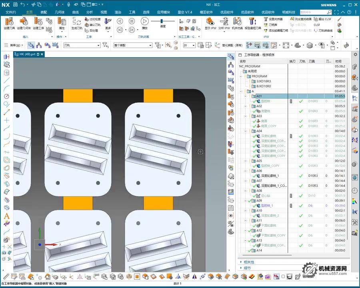
Task: Click the 过切检查 (Gouge Check) icon
Action: coord(92,19)
